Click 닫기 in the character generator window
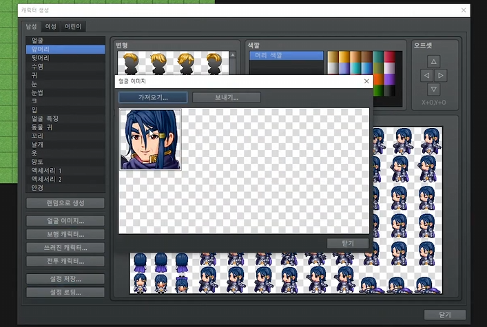487x327 pixels. [x=445, y=315]
